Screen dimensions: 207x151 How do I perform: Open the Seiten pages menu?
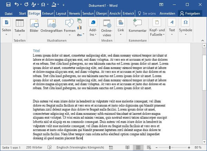pyautogui.click(x=6, y=28)
